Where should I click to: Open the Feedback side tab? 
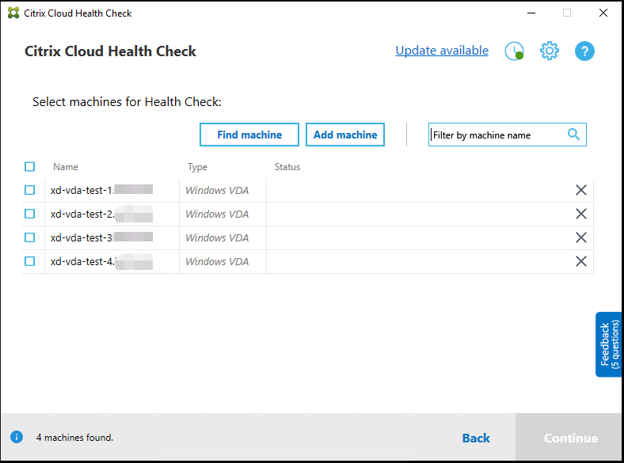pos(609,344)
